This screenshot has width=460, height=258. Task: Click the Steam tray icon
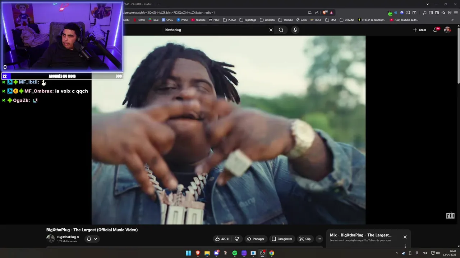pyautogui.click(x=403, y=253)
